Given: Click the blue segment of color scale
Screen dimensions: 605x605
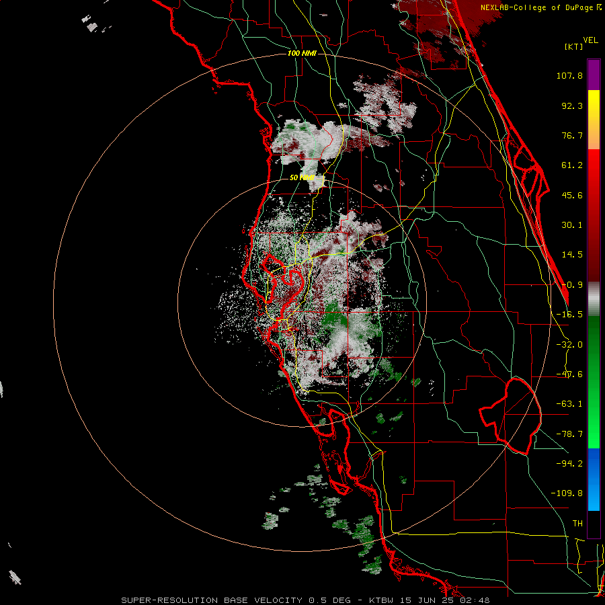Looking at the screenshot, I should pyautogui.click(x=594, y=479).
